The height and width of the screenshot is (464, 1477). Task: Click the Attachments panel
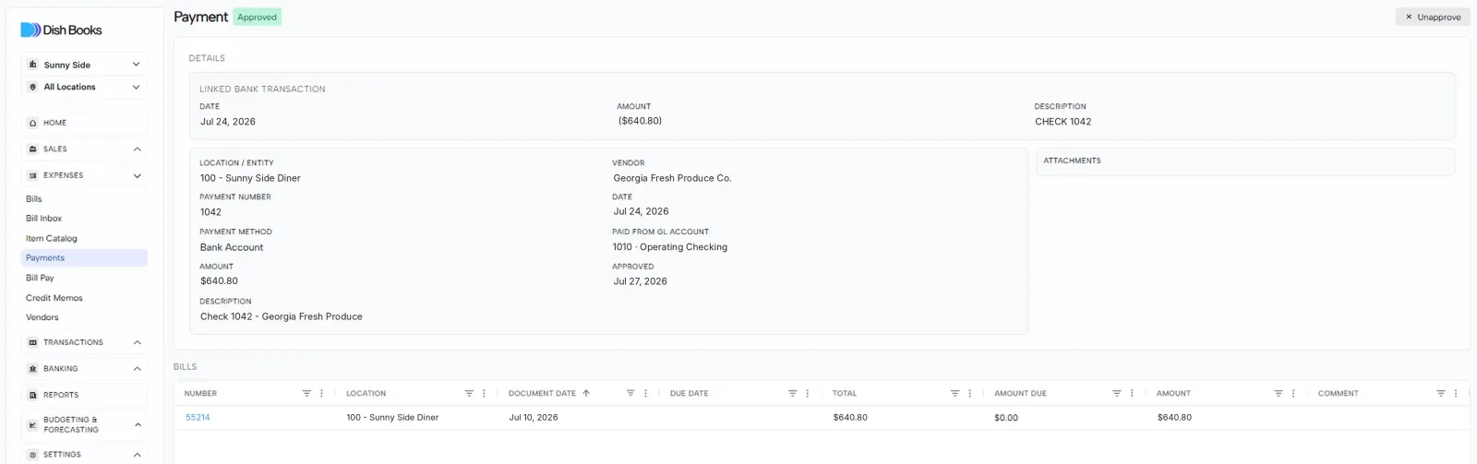(1245, 161)
